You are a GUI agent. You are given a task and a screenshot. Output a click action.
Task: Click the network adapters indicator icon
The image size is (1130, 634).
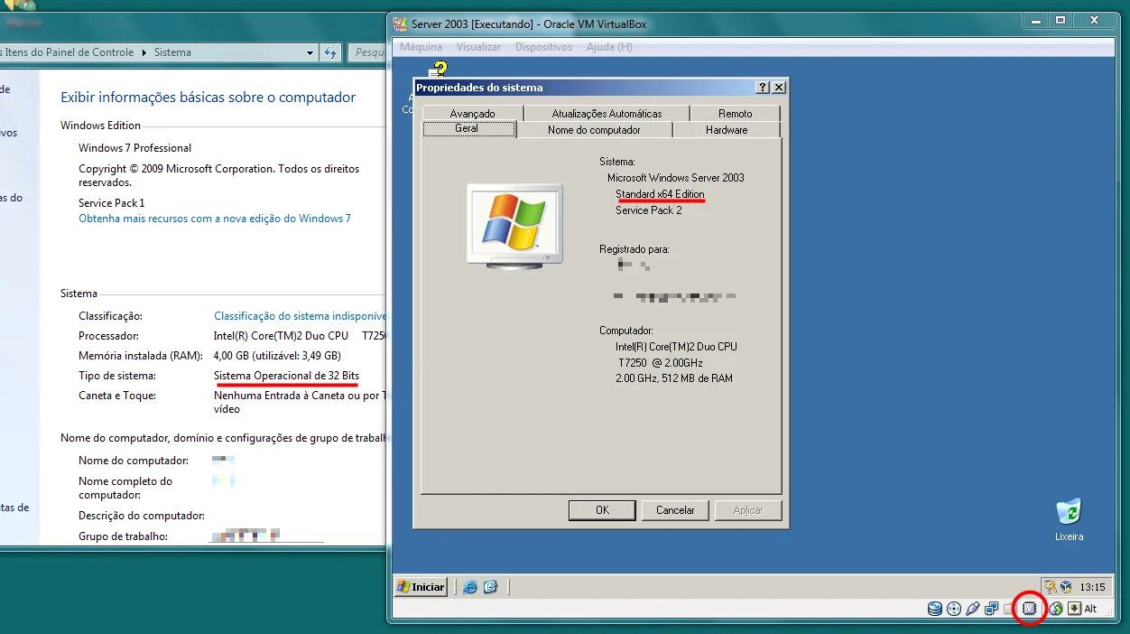coord(991,609)
